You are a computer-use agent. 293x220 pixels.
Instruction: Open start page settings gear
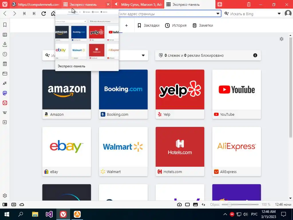pyautogui.click(x=282, y=39)
